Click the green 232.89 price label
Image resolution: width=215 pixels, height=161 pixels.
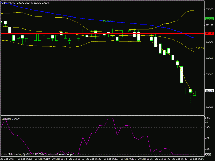tap(209, 19)
